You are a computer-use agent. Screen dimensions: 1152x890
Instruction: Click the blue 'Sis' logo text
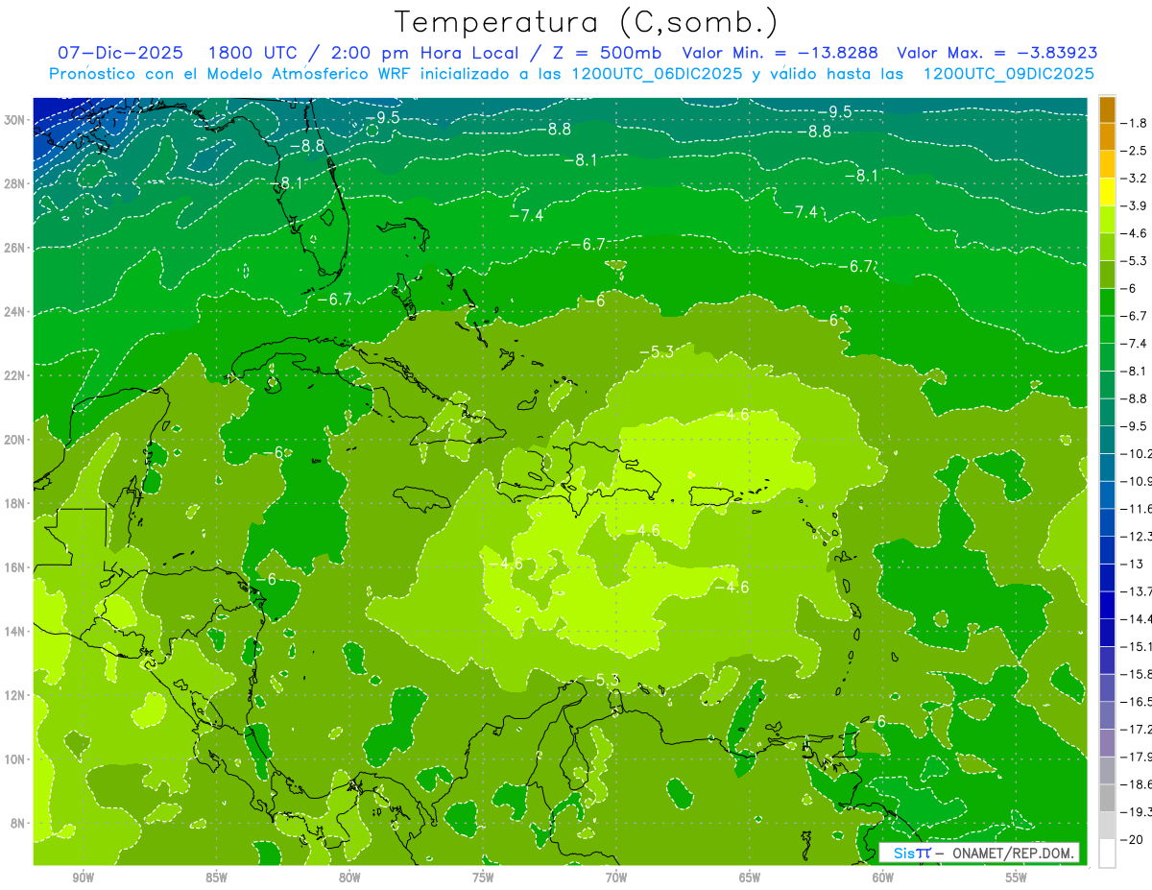(x=904, y=853)
